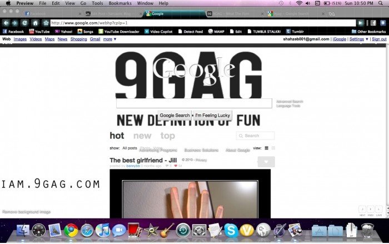Open System Preferences gear icon in Dock
This screenshot has width=389, height=244.
[199, 230]
